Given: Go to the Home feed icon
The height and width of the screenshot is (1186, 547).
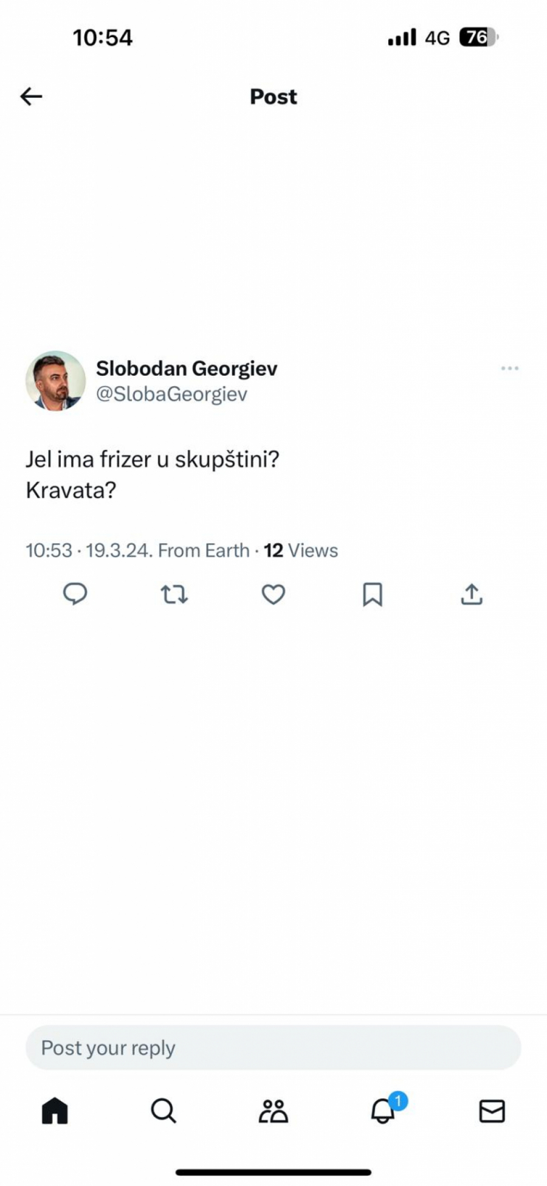Looking at the screenshot, I should pos(54,1111).
